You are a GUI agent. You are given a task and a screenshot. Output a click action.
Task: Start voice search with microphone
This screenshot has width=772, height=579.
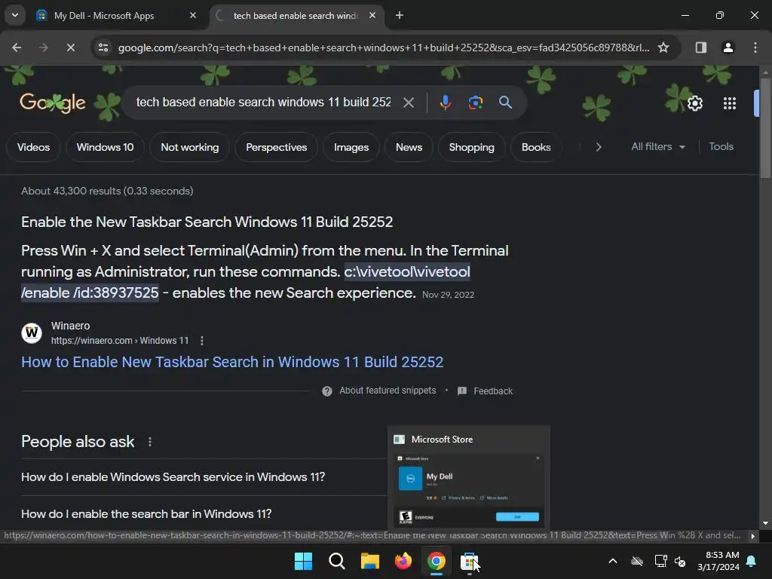click(445, 103)
